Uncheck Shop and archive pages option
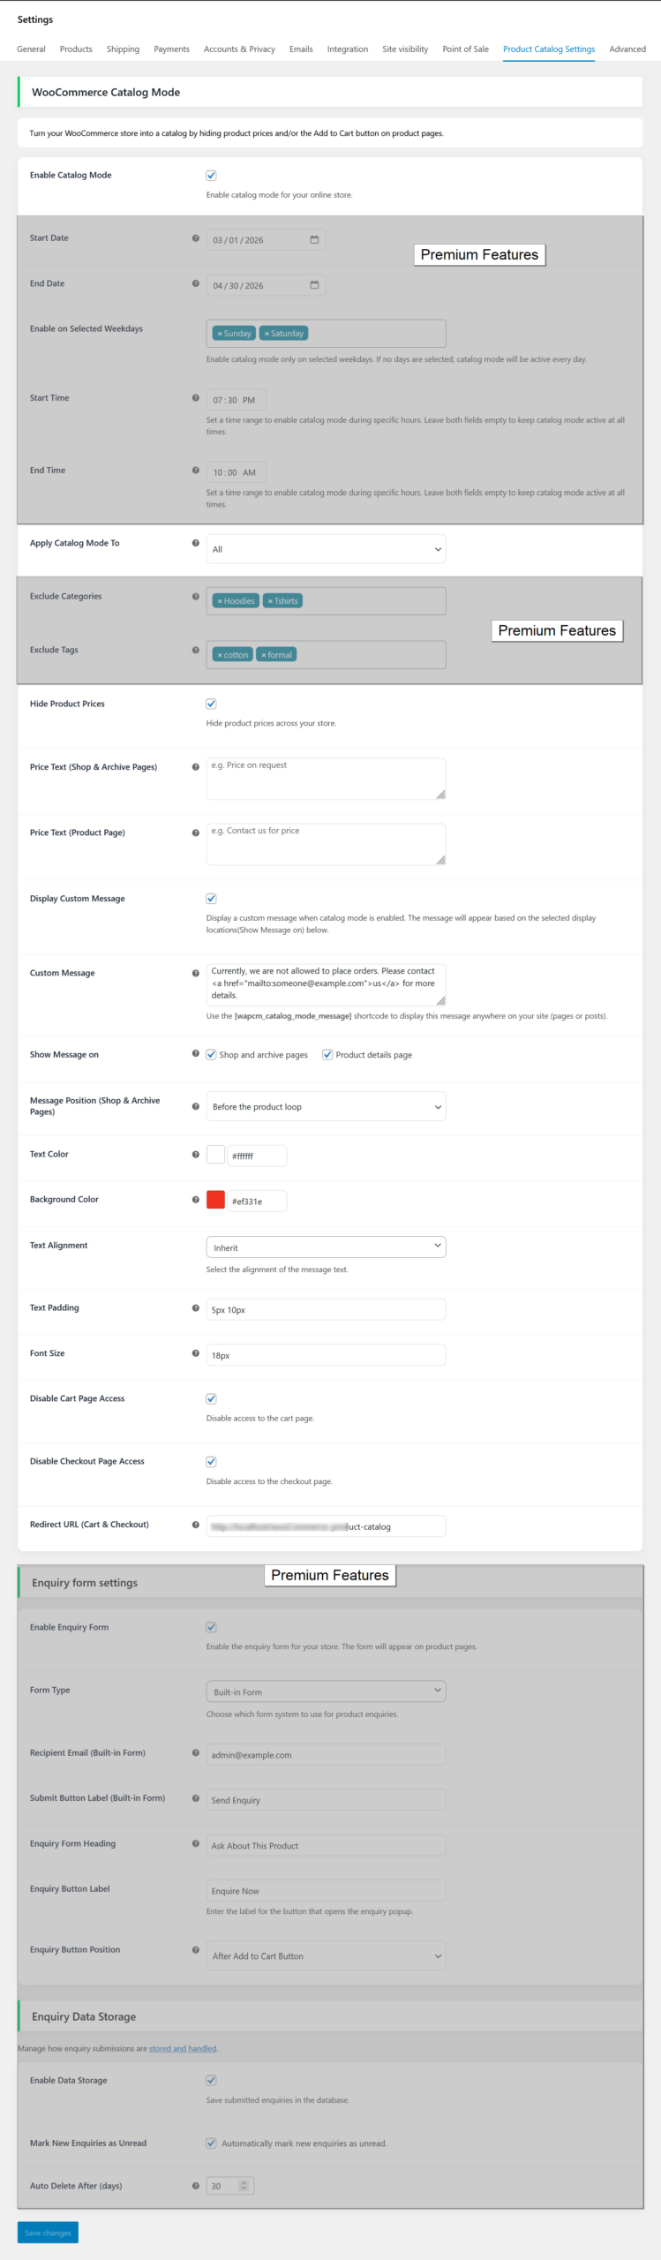Viewport: 661px width, 2260px height. (211, 1055)
